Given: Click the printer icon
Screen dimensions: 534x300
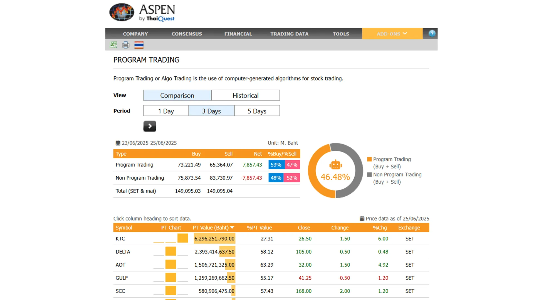Looking at the screenshot, I should 126,45.
